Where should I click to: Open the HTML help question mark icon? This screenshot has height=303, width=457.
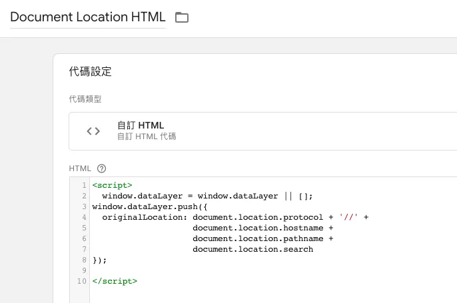101,168
